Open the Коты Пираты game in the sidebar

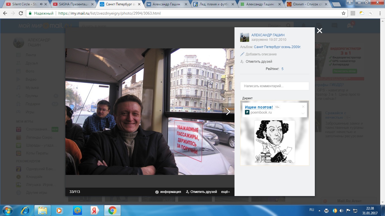click(x=37, y=153)
